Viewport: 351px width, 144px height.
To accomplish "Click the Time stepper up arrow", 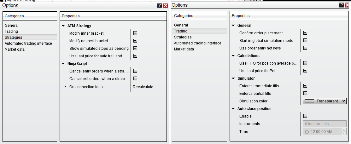I will click(x=344, y=130).
